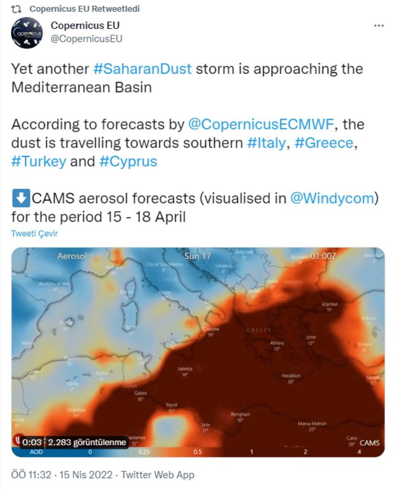Viewport: 396px width, 489px height.
Task: Click Tweeti Çevir to translate the tweet
Action: point(34,233)
